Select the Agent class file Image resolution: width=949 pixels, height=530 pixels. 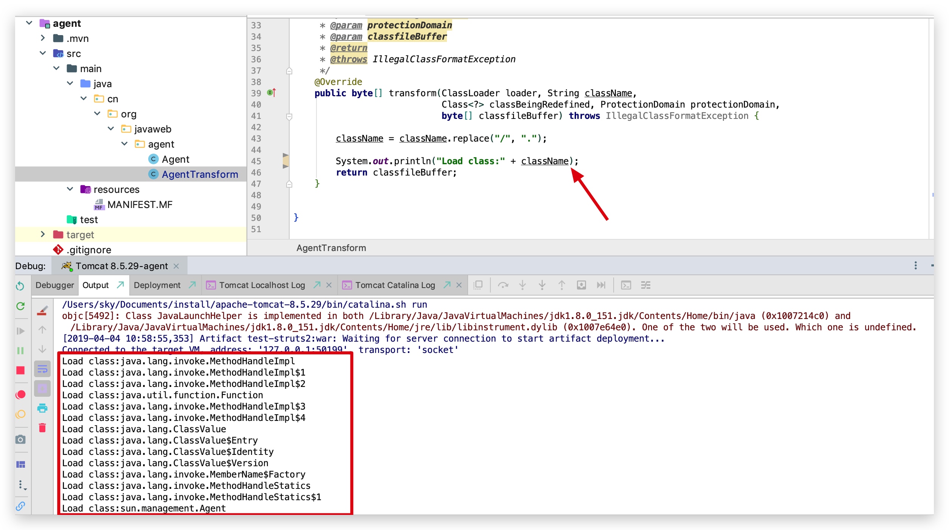tap(175, 159)
